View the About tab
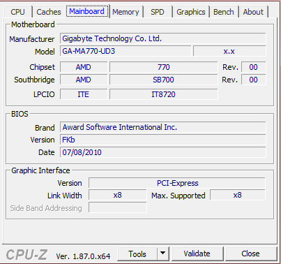 coord(253,12)
